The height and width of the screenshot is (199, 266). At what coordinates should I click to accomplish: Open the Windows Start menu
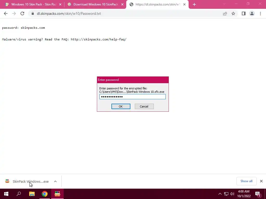pyautogui.click(x=6, y=194)
